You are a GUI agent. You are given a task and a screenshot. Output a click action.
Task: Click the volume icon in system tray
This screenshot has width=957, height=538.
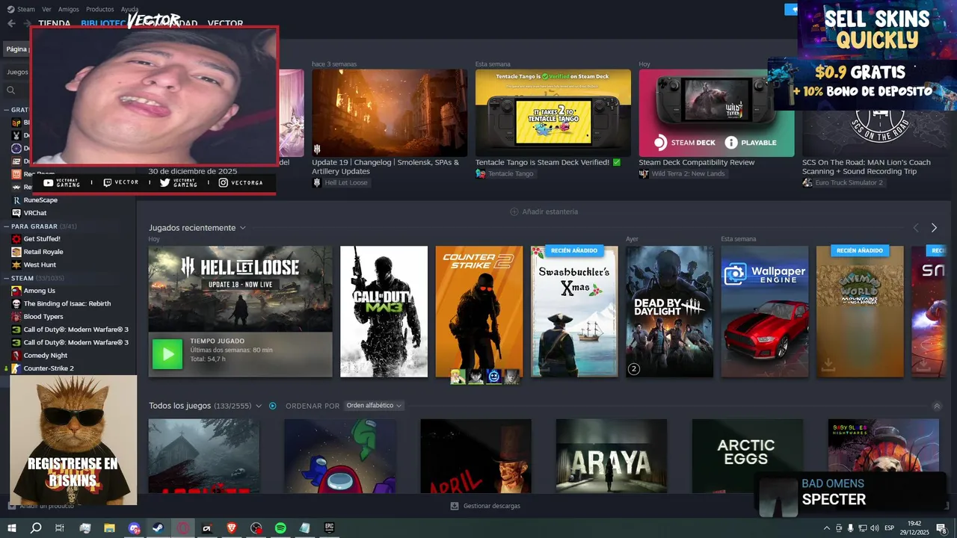click(x=874, y=528)
